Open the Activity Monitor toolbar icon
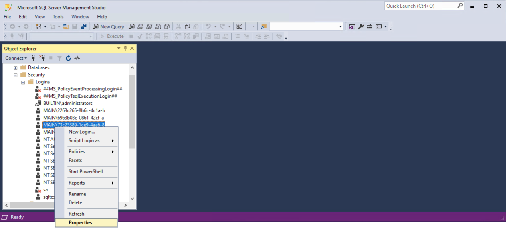The height and width of the screenshot is (228, 507). pos(239,26)
